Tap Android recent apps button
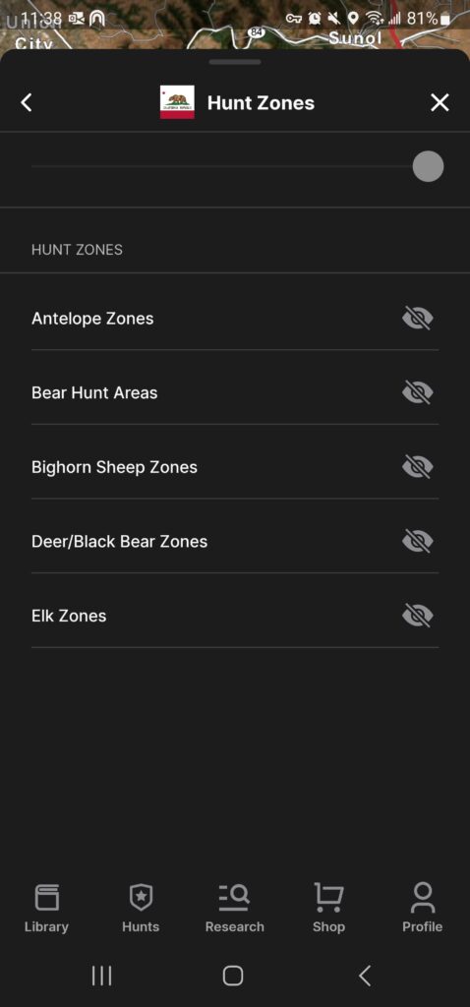Image resolution: width=470 pixels, height=1007 pixels. (x=101, y=977)
